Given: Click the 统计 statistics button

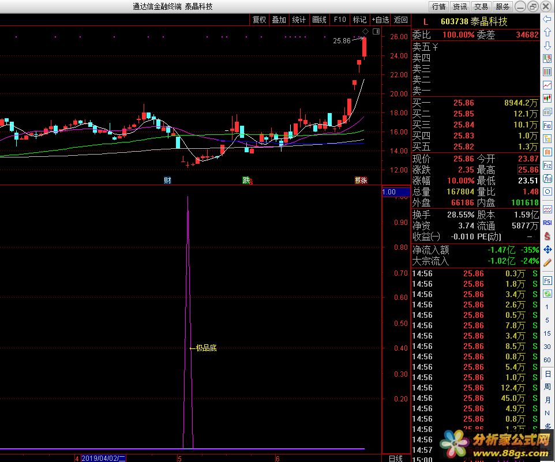Looking at the screenshot, I should click(x=299, y=20).
